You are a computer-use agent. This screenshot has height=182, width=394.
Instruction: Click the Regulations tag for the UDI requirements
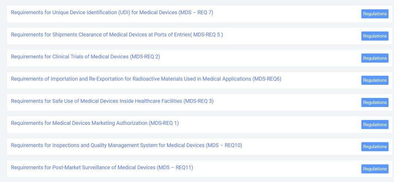(375, 14)
